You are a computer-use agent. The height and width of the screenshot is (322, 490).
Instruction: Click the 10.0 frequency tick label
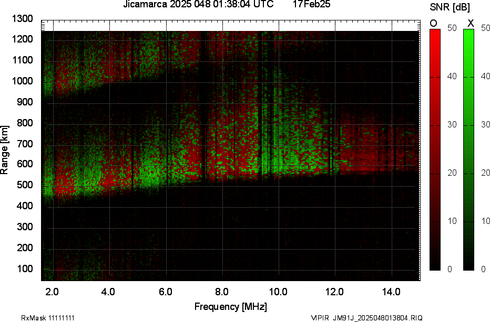coord(278,292)
